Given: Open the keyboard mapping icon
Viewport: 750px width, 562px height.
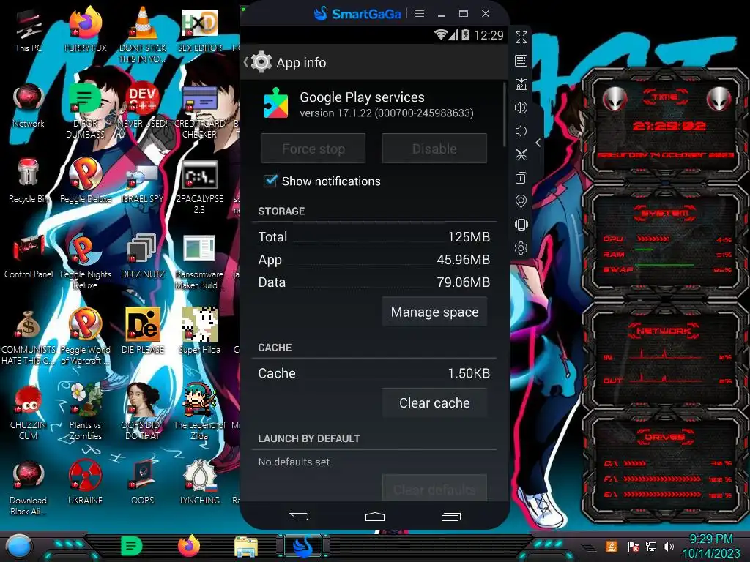Looking at the screenshot, I should [x=521, y=61].
